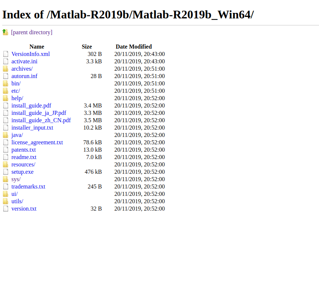Click the file icon beside readme.txt
The width and height of the screenshot is (319, 296).
[x=6, y=157]
